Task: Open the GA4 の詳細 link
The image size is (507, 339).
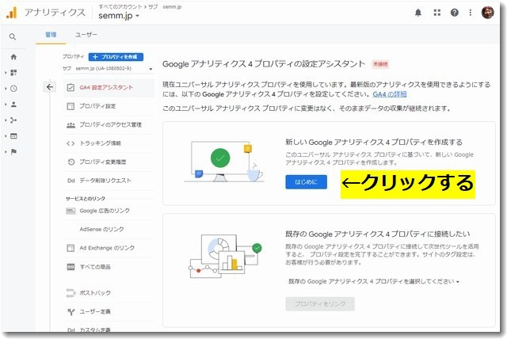Action: (x=389, y=94)
